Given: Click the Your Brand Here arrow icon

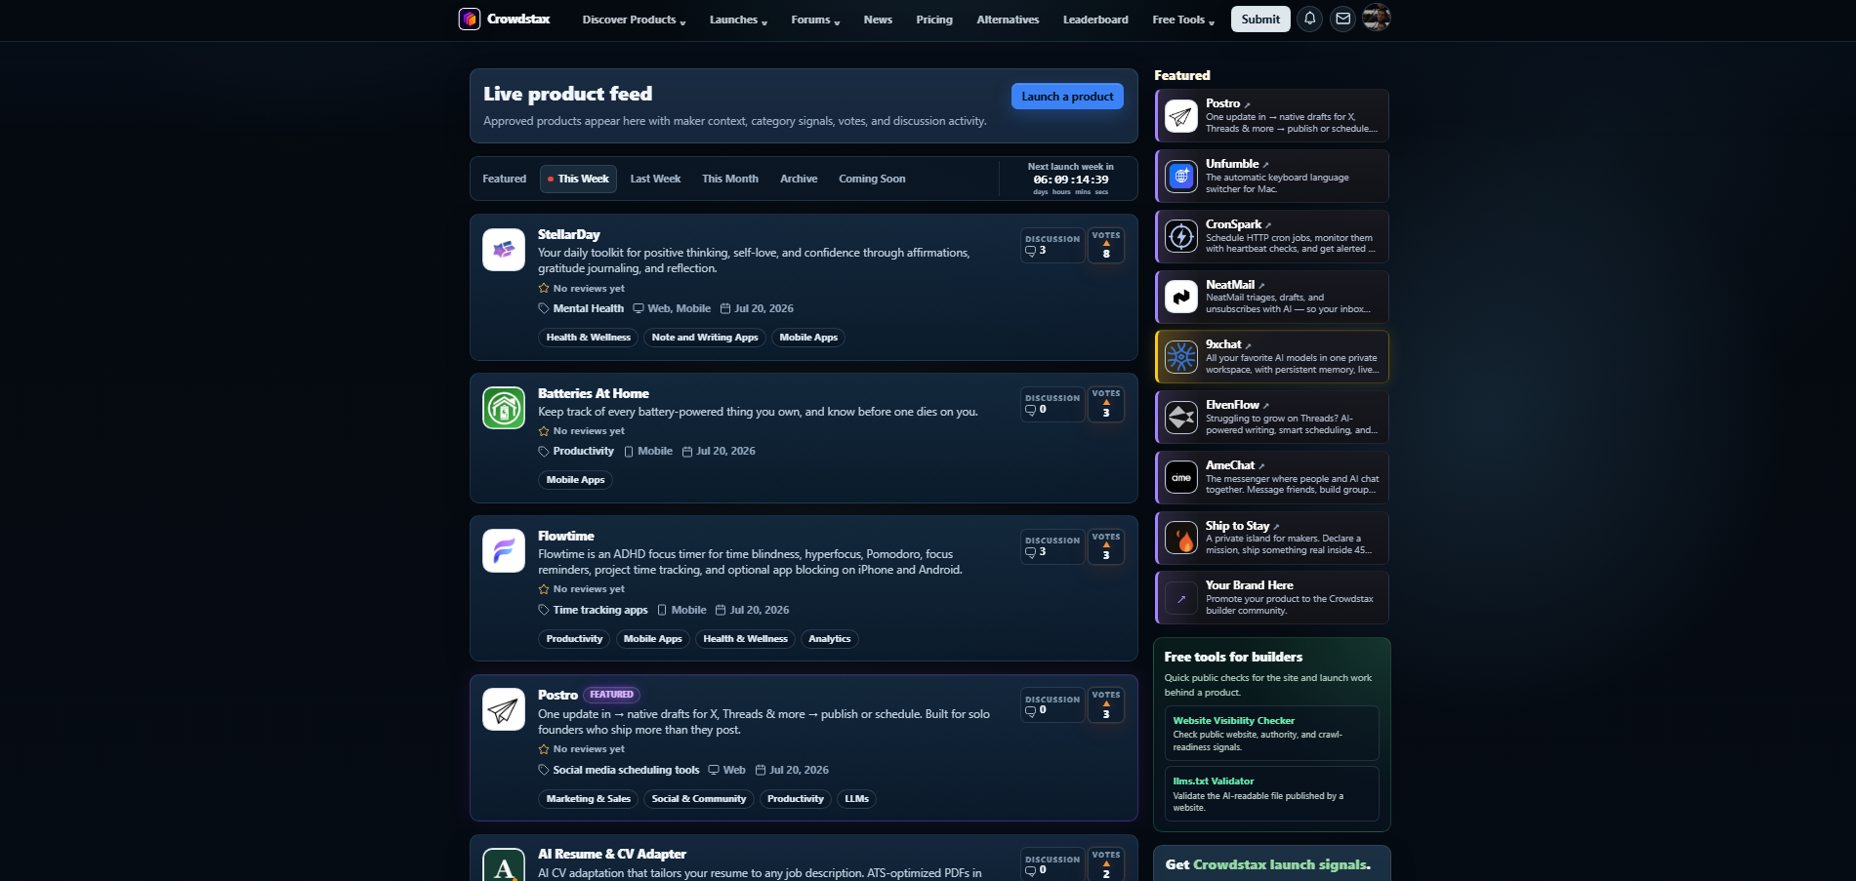Looking at the screenshot, I should tap(1181, 598).
